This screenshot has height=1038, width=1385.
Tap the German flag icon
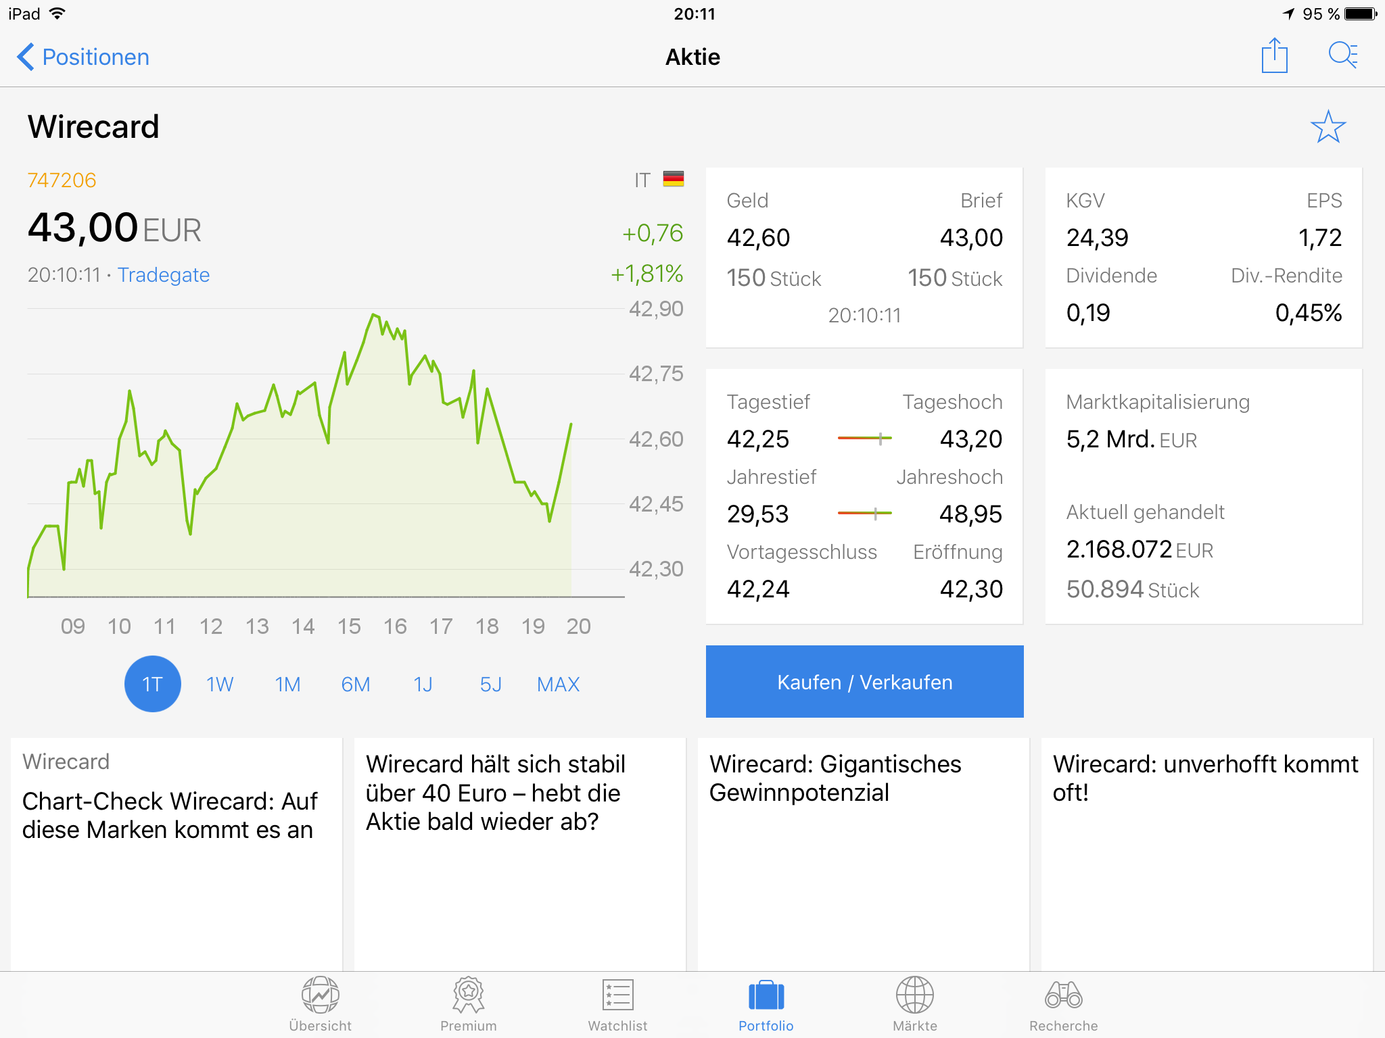[x=674, y=179]
